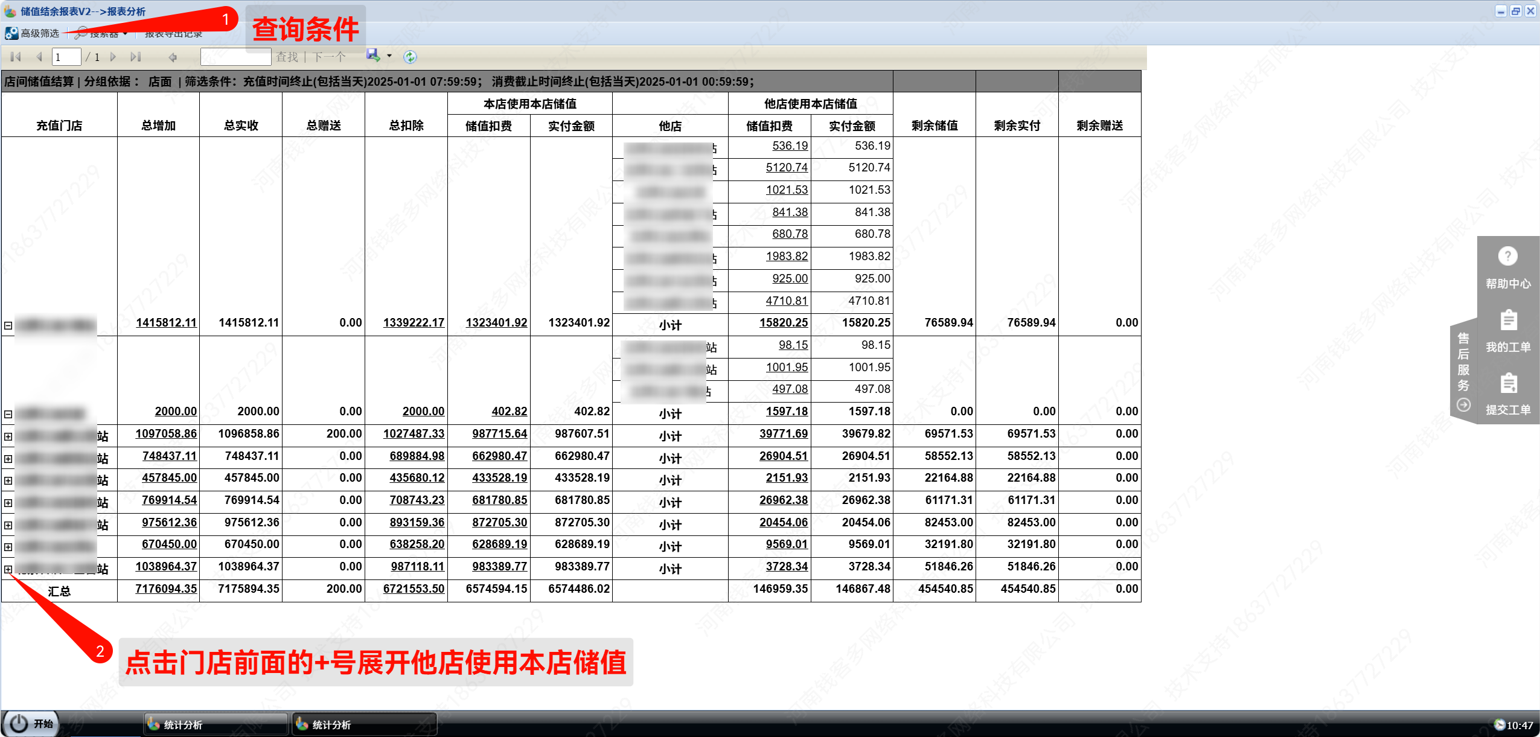The image size is (1540, 737).
Task: Expand the store row with 1097058.86 total
Action: tap(8, 436)
